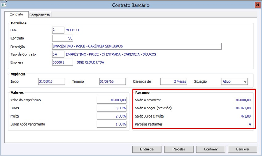This screenshot has height=156, width=262.
Task: Select the Contrato number field with 90
Action: [63, 38]
